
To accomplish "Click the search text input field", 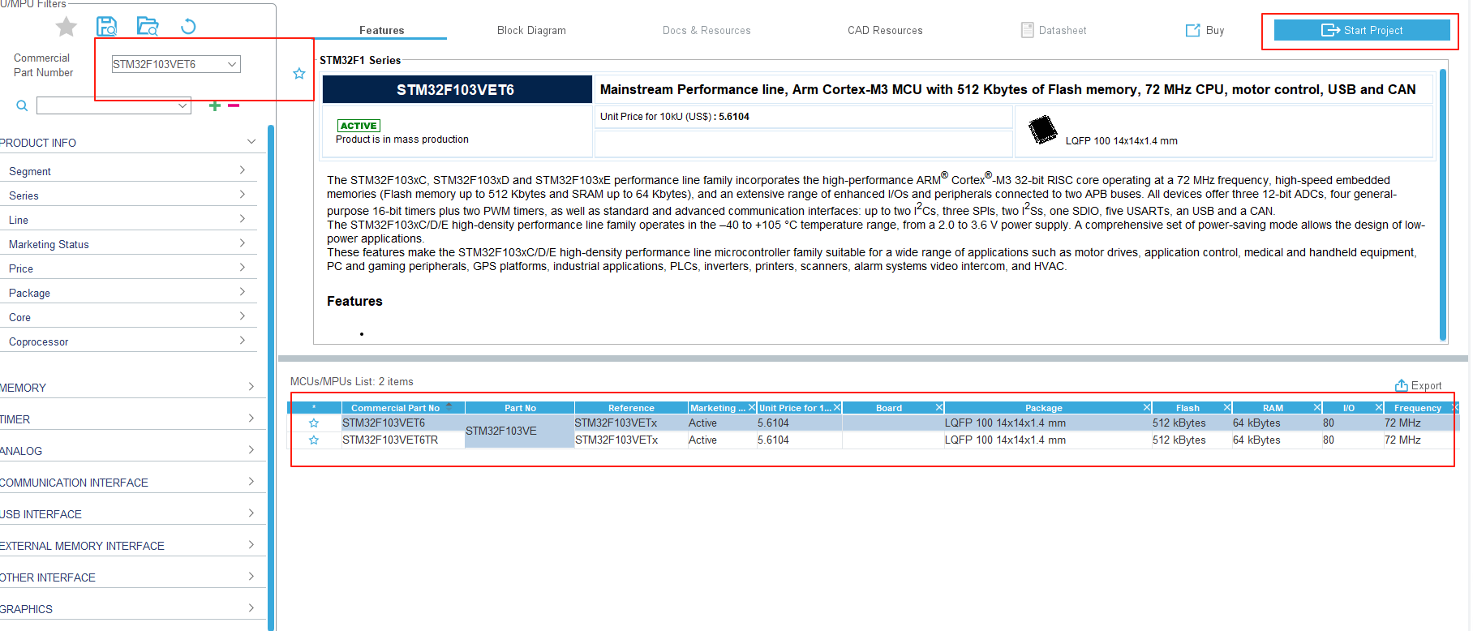I will (x=106, y=105).
